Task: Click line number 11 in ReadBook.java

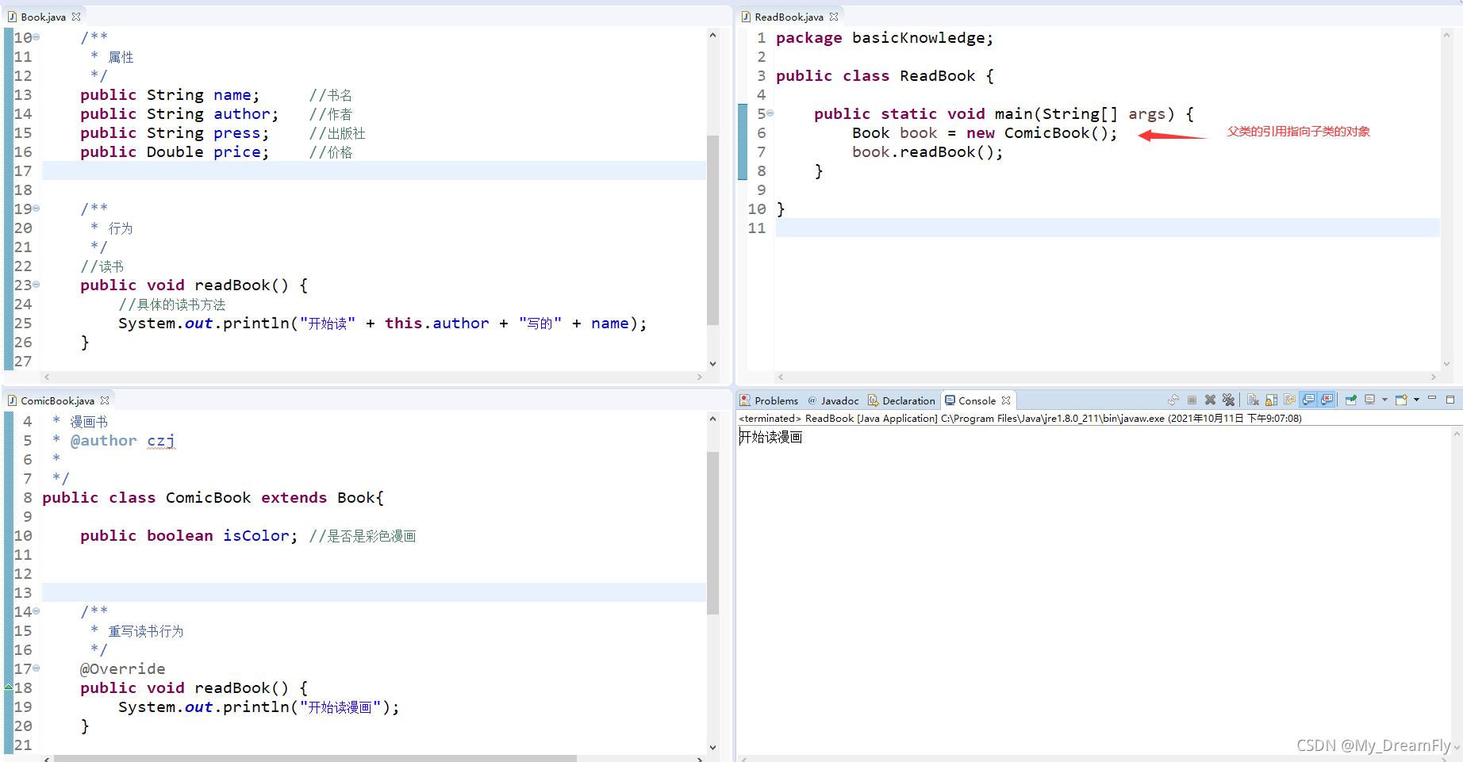Action: (757, 228)
